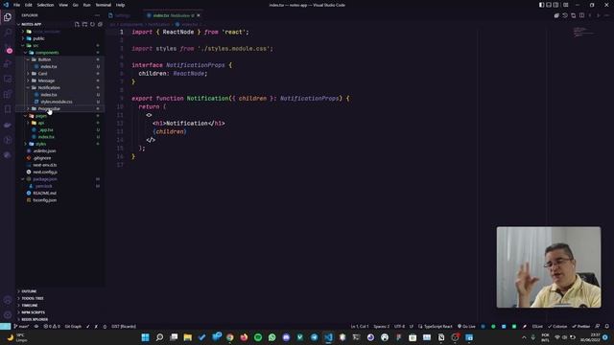Open Google Chrome from taskbar
Image resolution: width=614 pixels, height=345 pixels.
point(230,337)
